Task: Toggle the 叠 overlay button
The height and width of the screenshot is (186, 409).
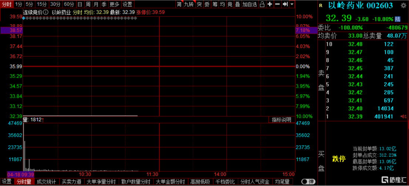Action: [x=237, y=4]
